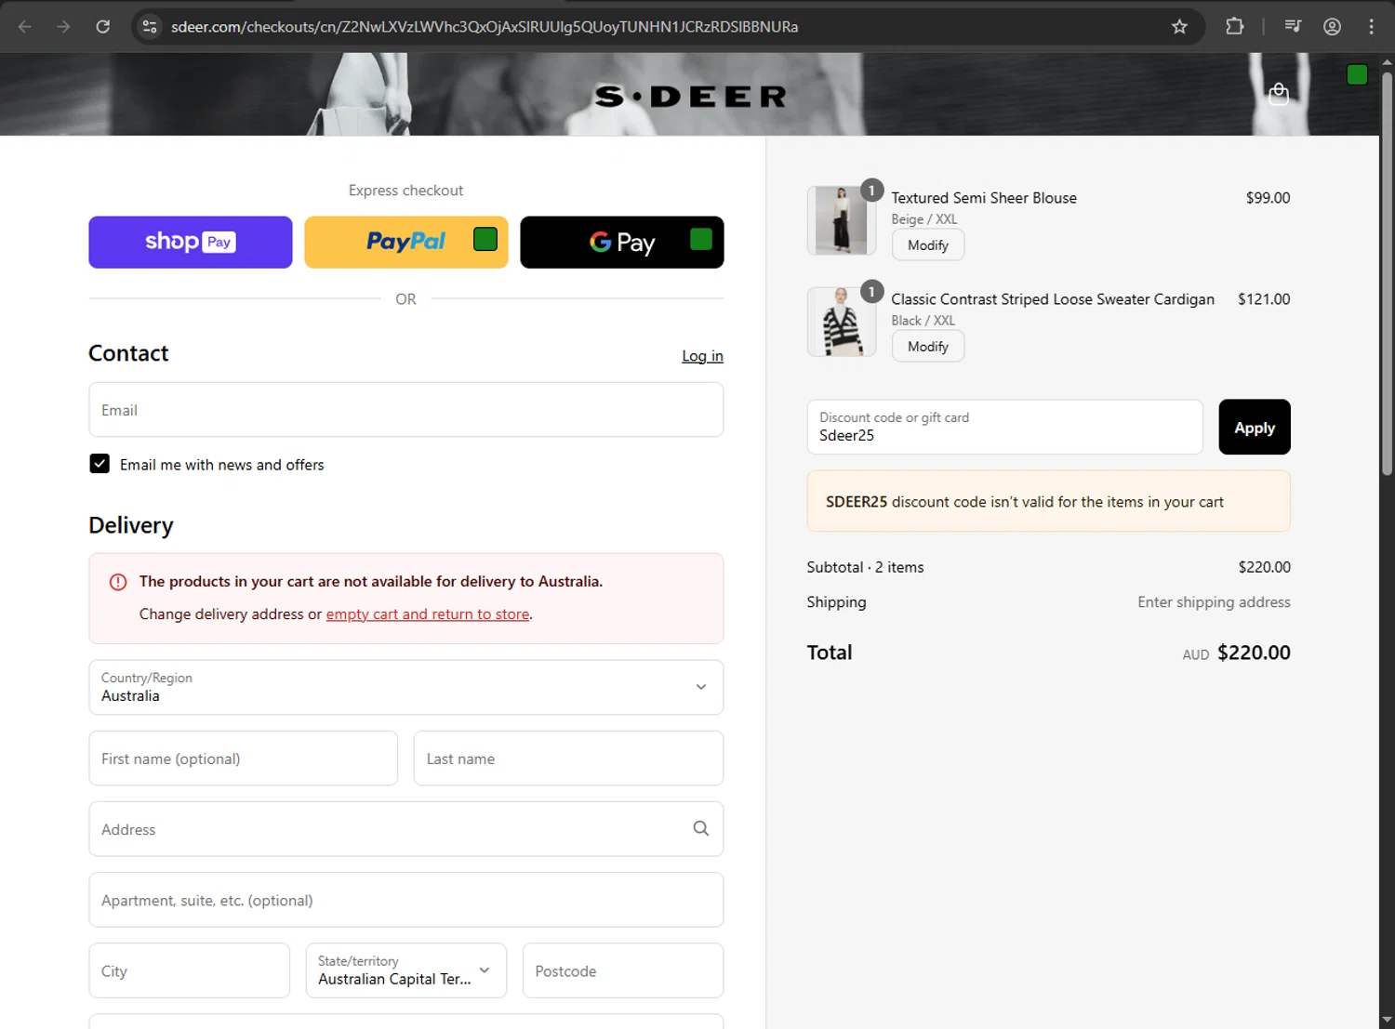Pay with Shop Pay express checkout
Screen dimensions: 1395x1029
[x=191, y=243]
